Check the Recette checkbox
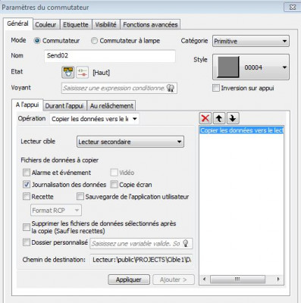301x303 pixels. [27, 196]
